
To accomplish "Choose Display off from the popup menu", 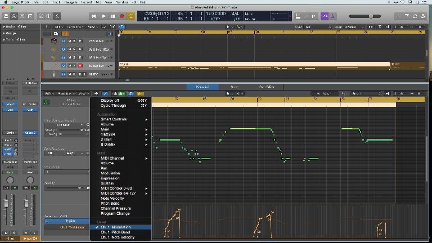I will tap(121, 101).
